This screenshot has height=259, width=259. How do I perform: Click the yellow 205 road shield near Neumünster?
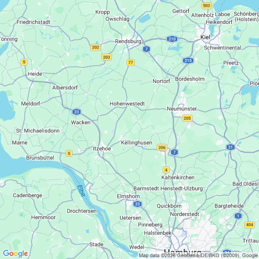187,118
